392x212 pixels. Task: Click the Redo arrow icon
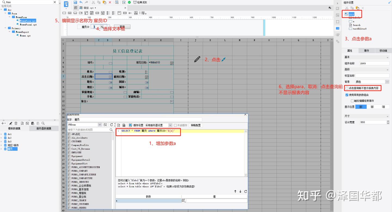pyautogui.click(x=86, y=2)
